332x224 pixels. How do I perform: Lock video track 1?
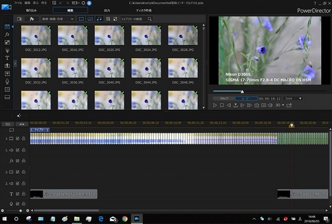[x=24, y=139]
